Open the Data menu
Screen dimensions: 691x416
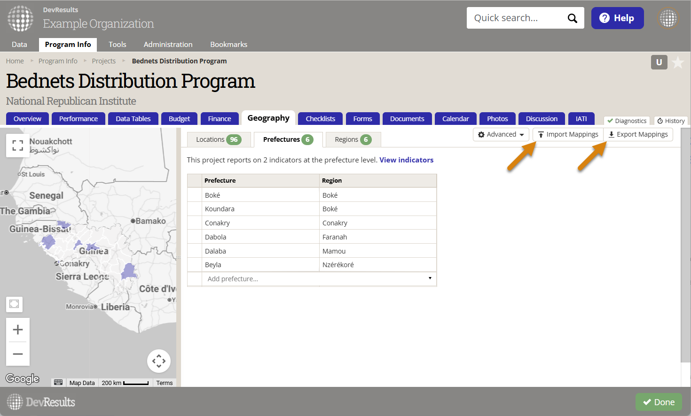coord(19,45)
